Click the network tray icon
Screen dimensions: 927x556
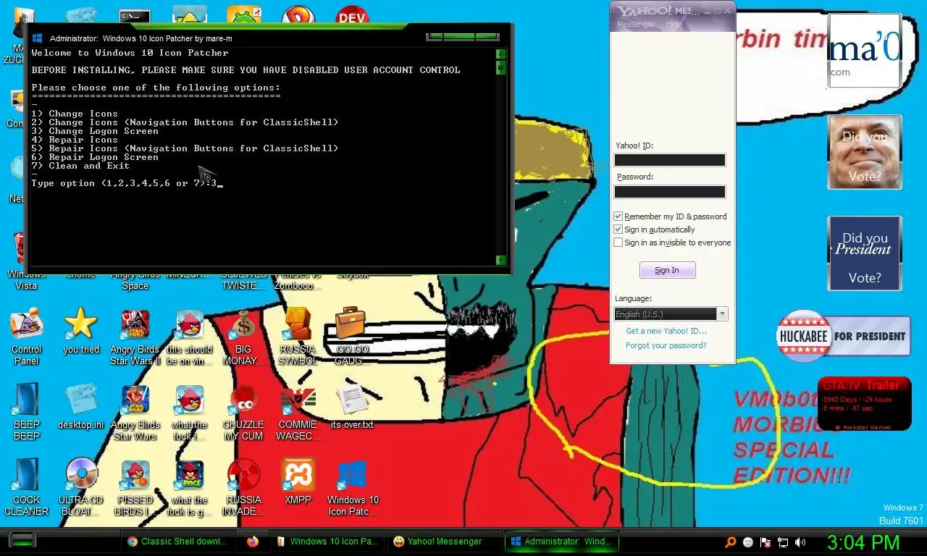pos(783,542)
